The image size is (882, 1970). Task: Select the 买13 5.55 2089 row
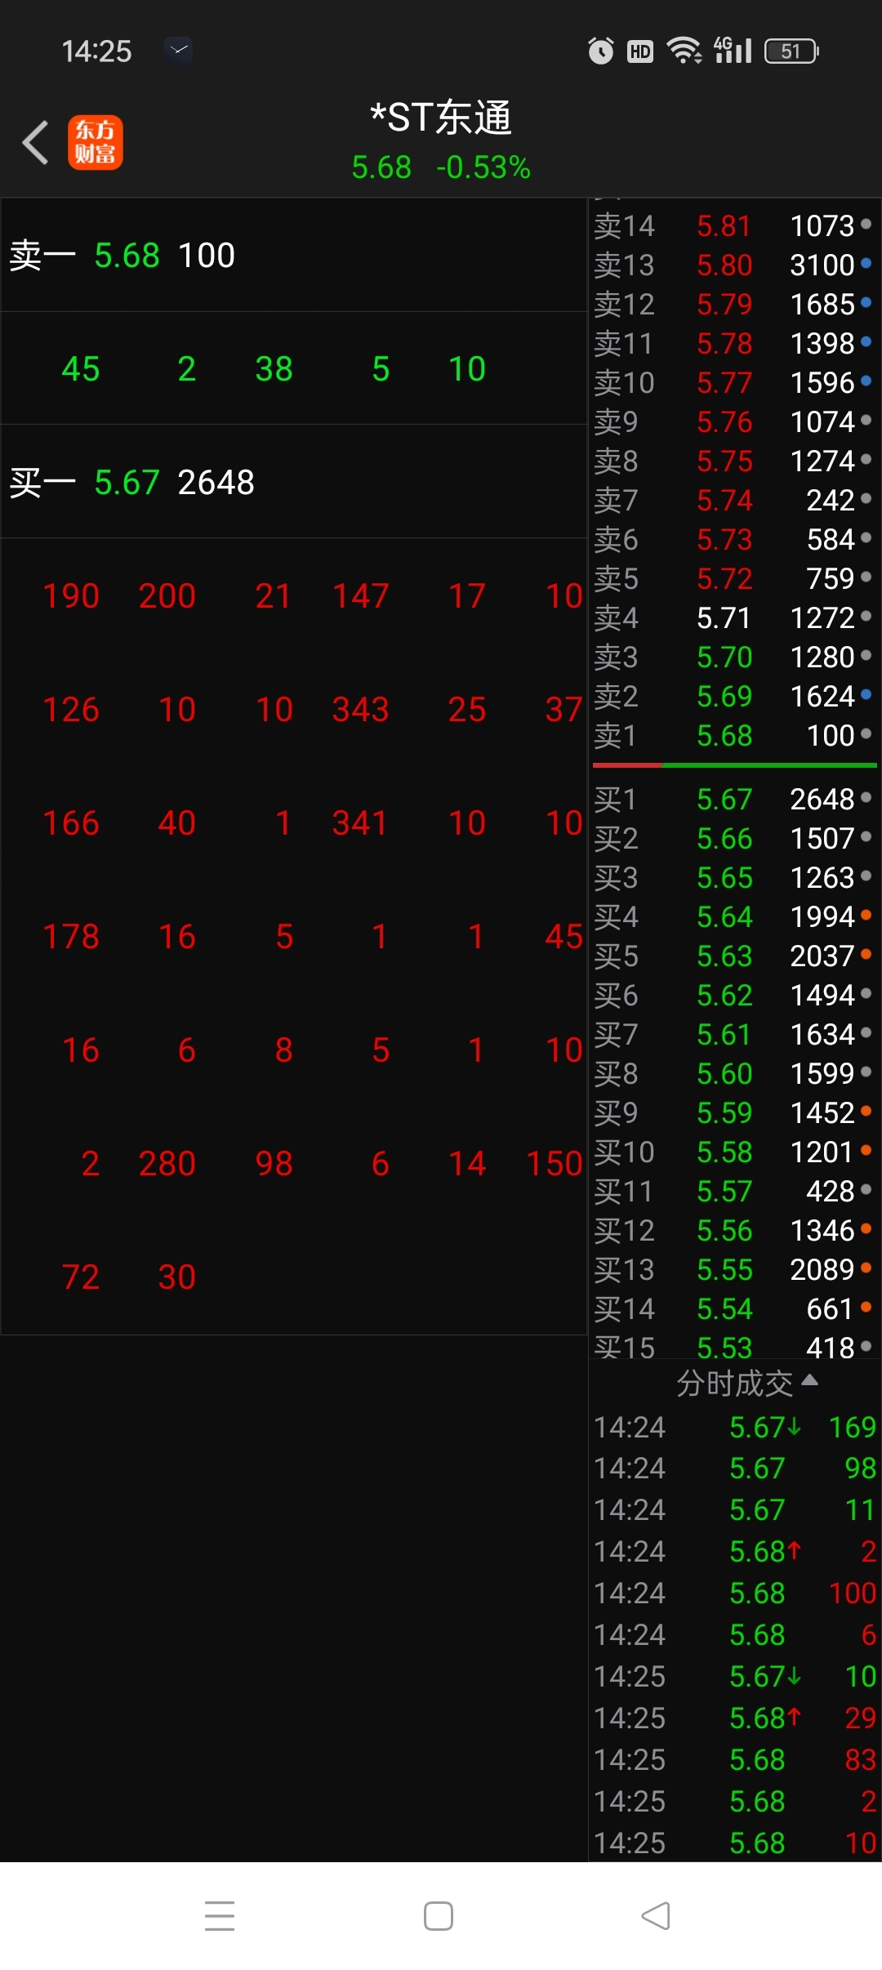tap(733, 1269)
